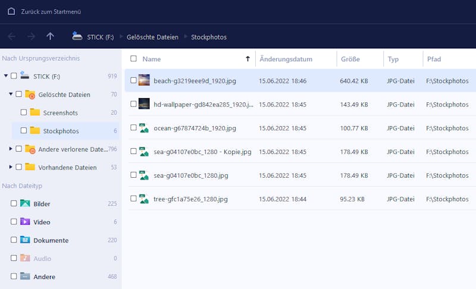Enable the Dokumente file type checkbox

pos(14,240)
